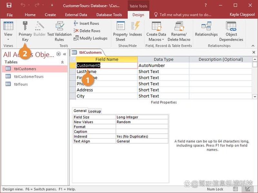Click the tblCustomers document tab

coord(87,52)
